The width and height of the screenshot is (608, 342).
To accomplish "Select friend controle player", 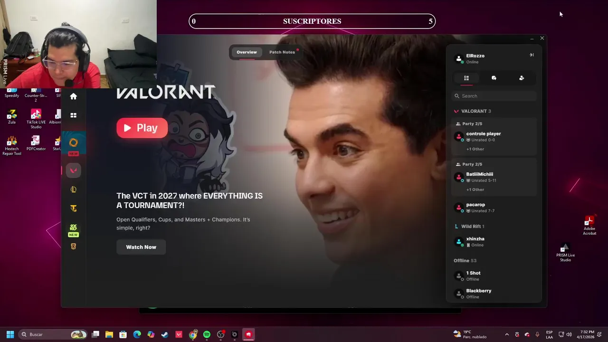I will click(x=494, y=137).
